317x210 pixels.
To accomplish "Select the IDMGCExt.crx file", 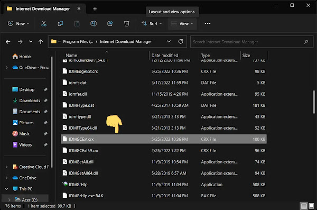I will coord(164,139).
